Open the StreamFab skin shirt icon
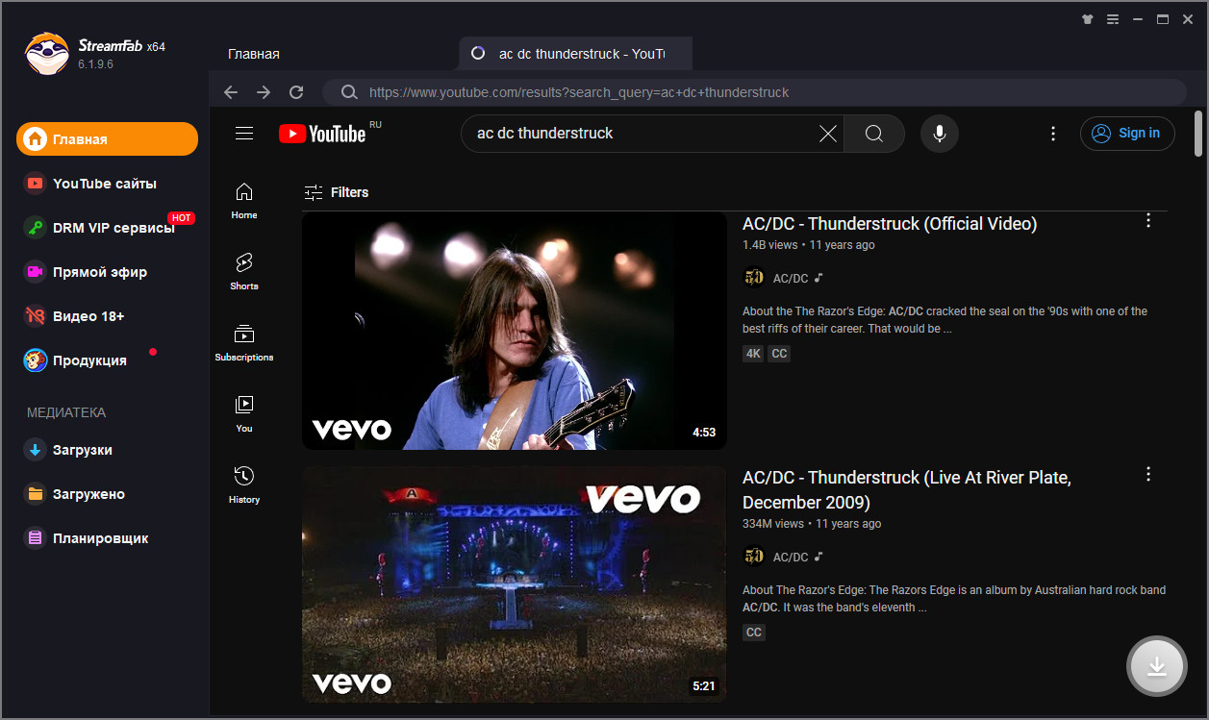Viewport: 1209px width, 720px height. click(x=1088, y=18)
